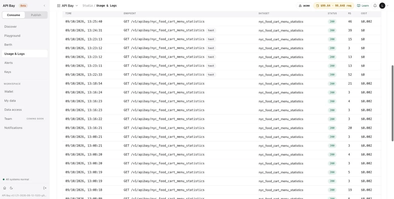This screenshot has width=394, height=199.
Task: Open the notifications bell
Action: (375, 6)
